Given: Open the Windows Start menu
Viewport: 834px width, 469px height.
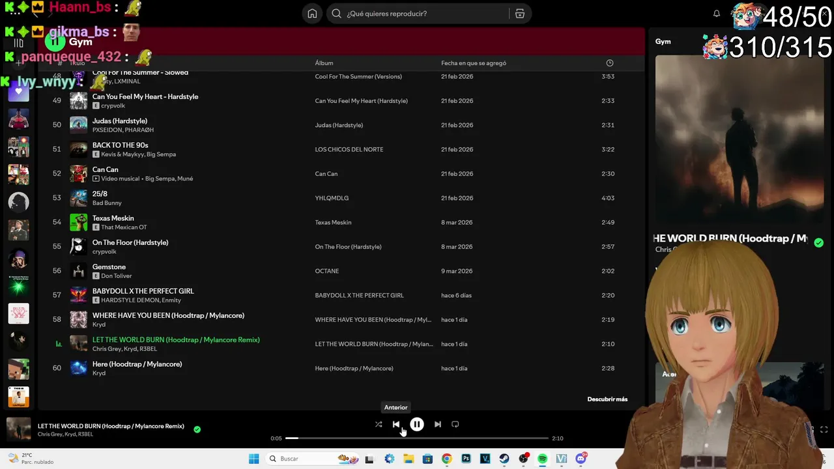Looking at the screenshot, I should (253, 459).
